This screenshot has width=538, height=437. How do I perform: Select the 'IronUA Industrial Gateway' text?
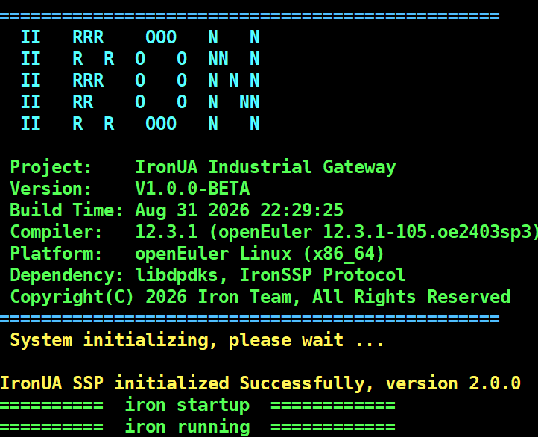point(265,167)
